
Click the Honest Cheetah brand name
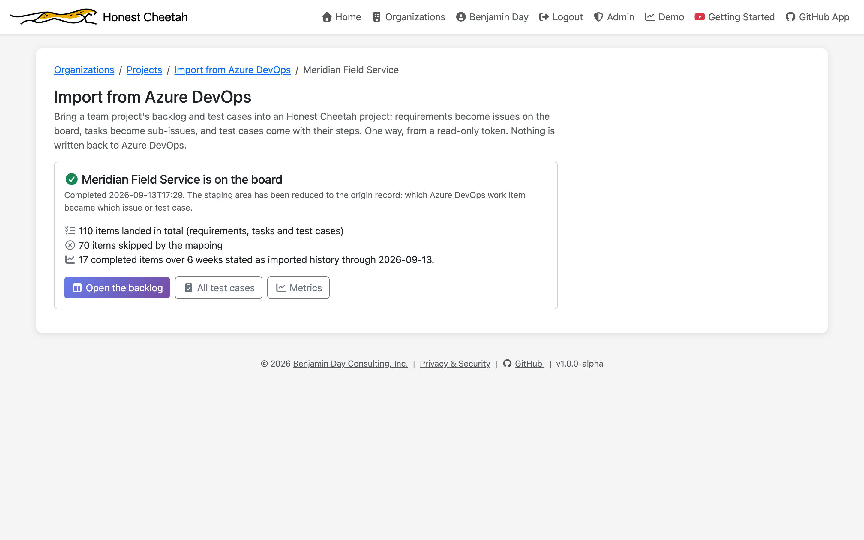click(x=145, y=17)
